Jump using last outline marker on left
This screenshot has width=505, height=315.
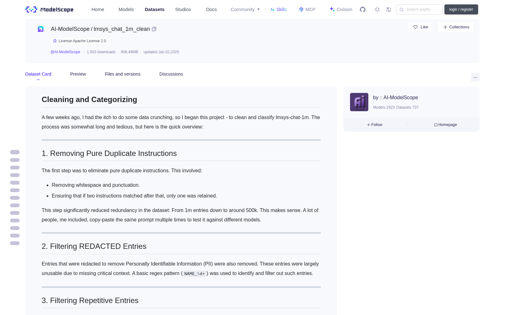click(x=15, y=243)
